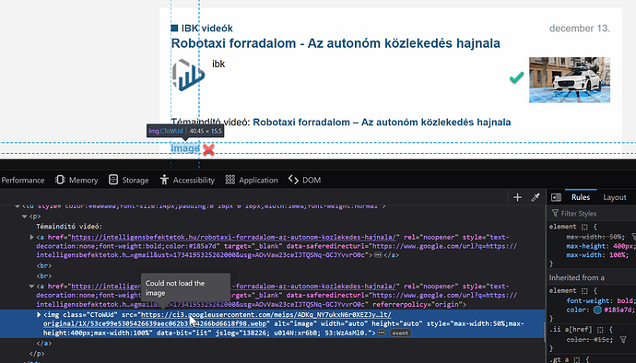Pick a page color with eyedropper icon

click(x=536, y=197)
